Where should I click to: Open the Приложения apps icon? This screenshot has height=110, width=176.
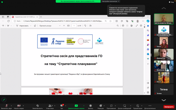click(x=111, y=106)
